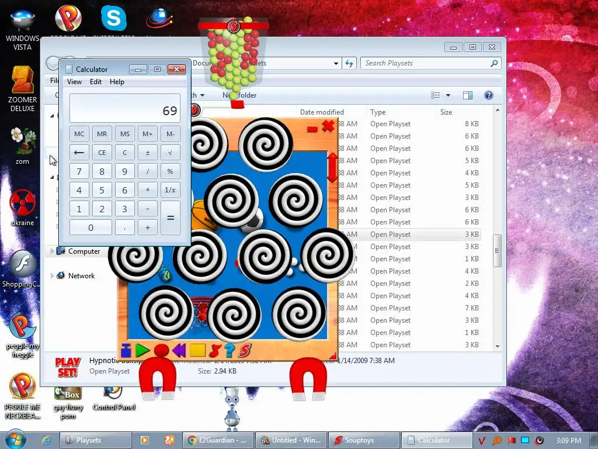The width and height of the screenshot is (598, 449).
Task: Expand the Computer tree node arrow
Action: tap(52, 251)
